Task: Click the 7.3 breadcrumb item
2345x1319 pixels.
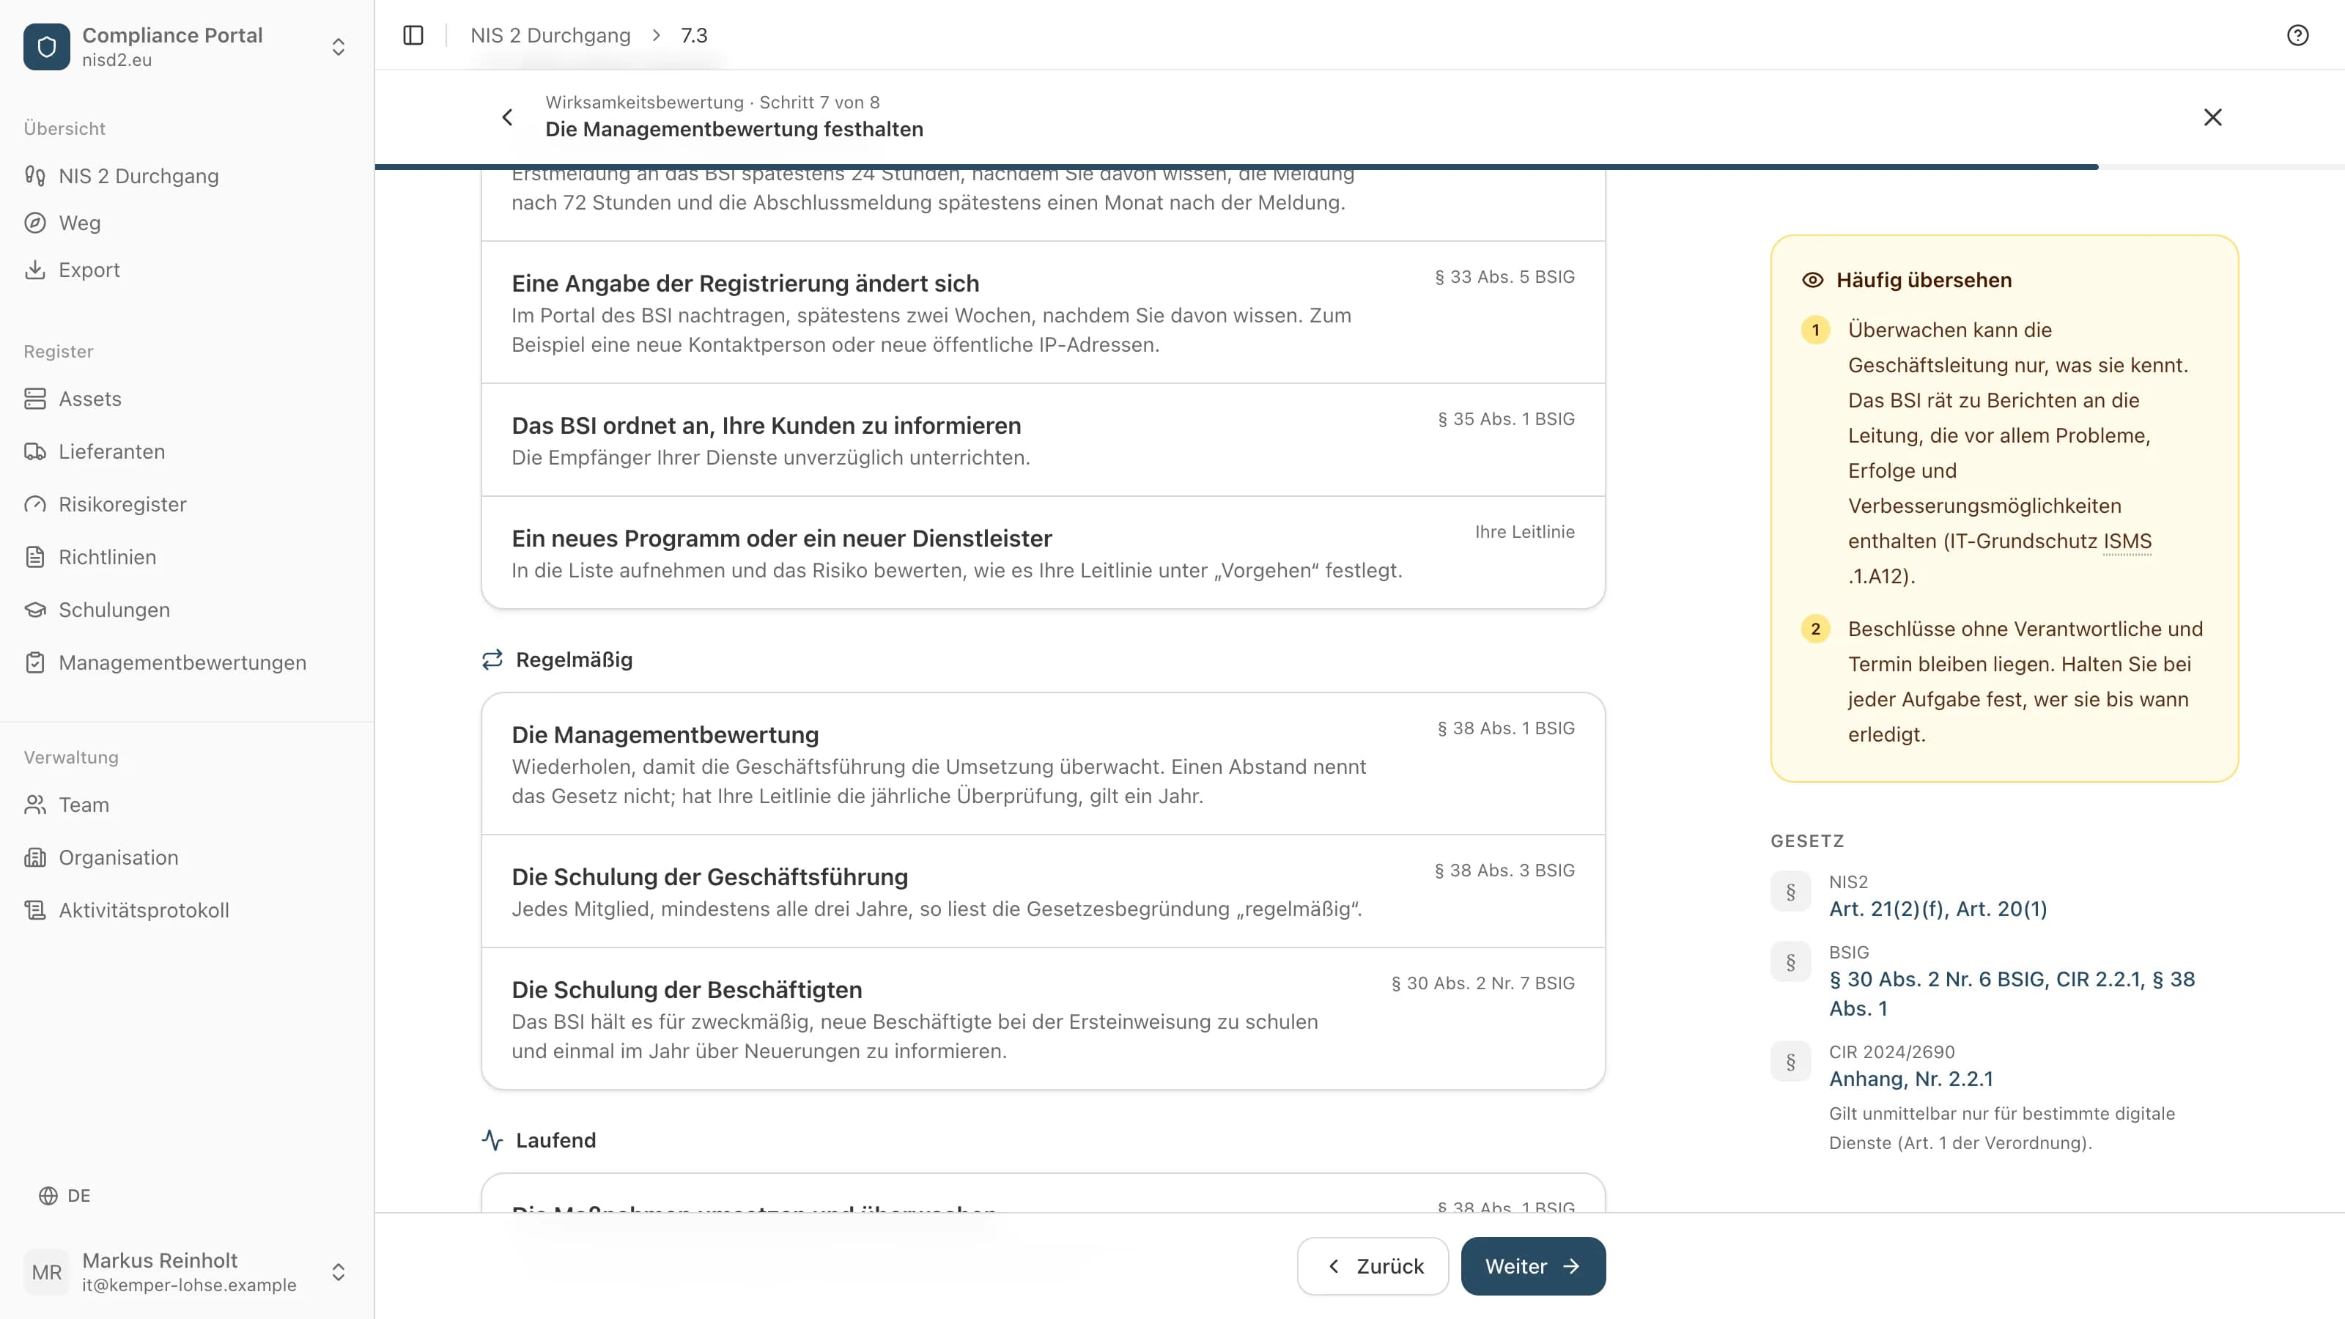Action: coord(694,35)
